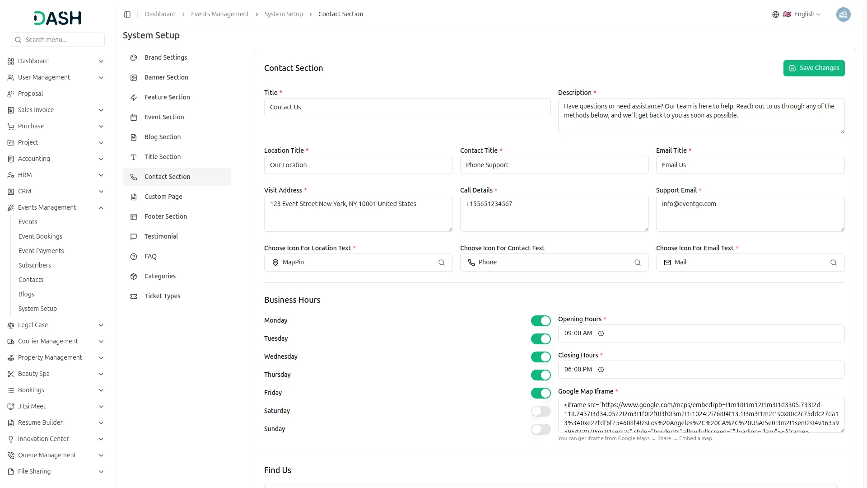Viewport: 867px width, 488px height.
Task: Go to Events Management breadcrumb link
Action: point(219,14)
